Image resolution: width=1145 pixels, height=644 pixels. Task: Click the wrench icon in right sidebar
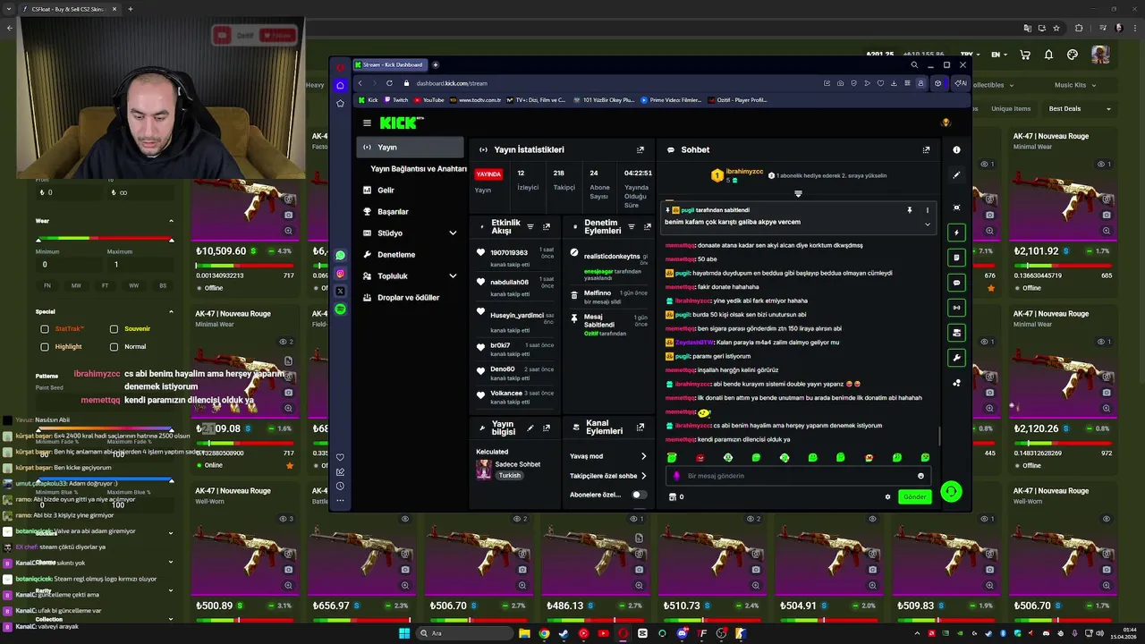click(956, 358)
